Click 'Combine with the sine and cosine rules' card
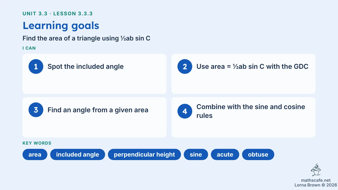Screen dimensions: 338x190 tap(243, 117)
